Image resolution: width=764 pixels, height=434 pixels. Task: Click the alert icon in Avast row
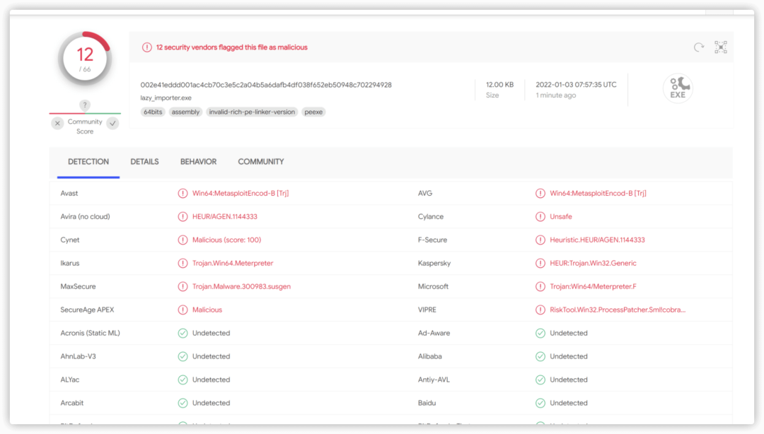pos(183,194)
